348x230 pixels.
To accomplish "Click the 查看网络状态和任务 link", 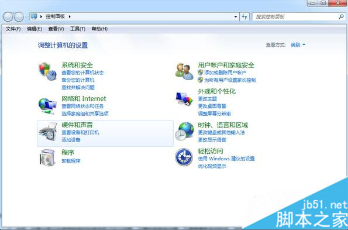I will coord(82,106).
